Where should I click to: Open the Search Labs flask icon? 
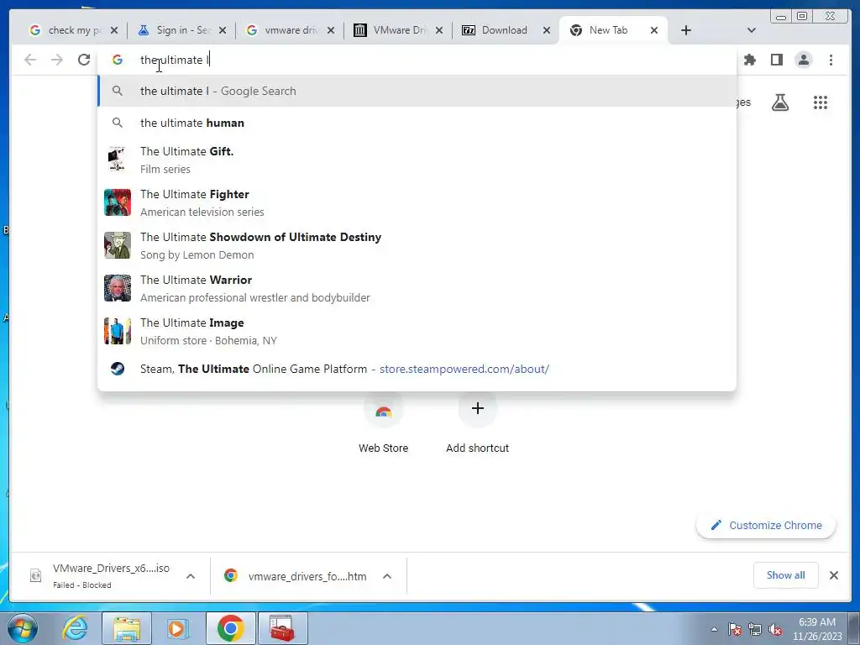(780, 102)
